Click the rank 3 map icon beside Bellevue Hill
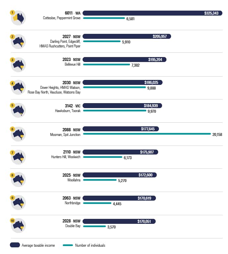 pyautogui.click(x=18, y=65)
